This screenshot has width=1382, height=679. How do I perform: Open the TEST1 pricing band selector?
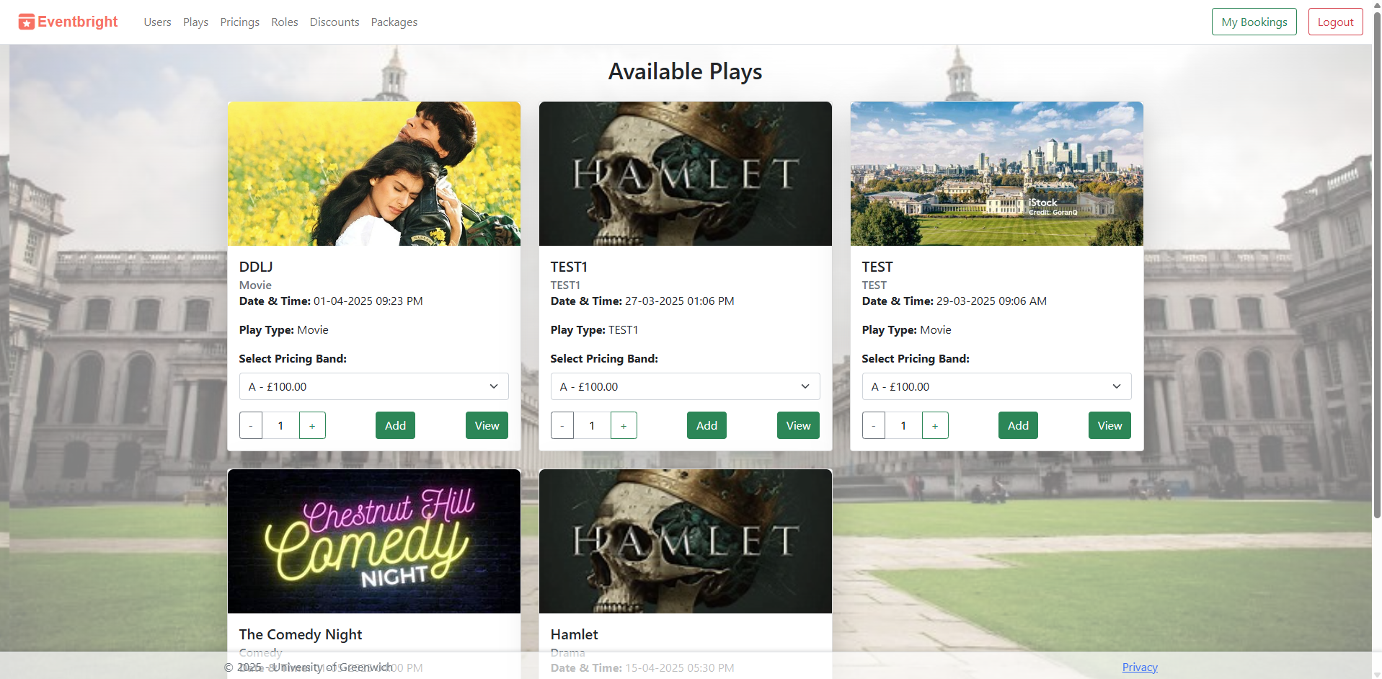point(684,386)
